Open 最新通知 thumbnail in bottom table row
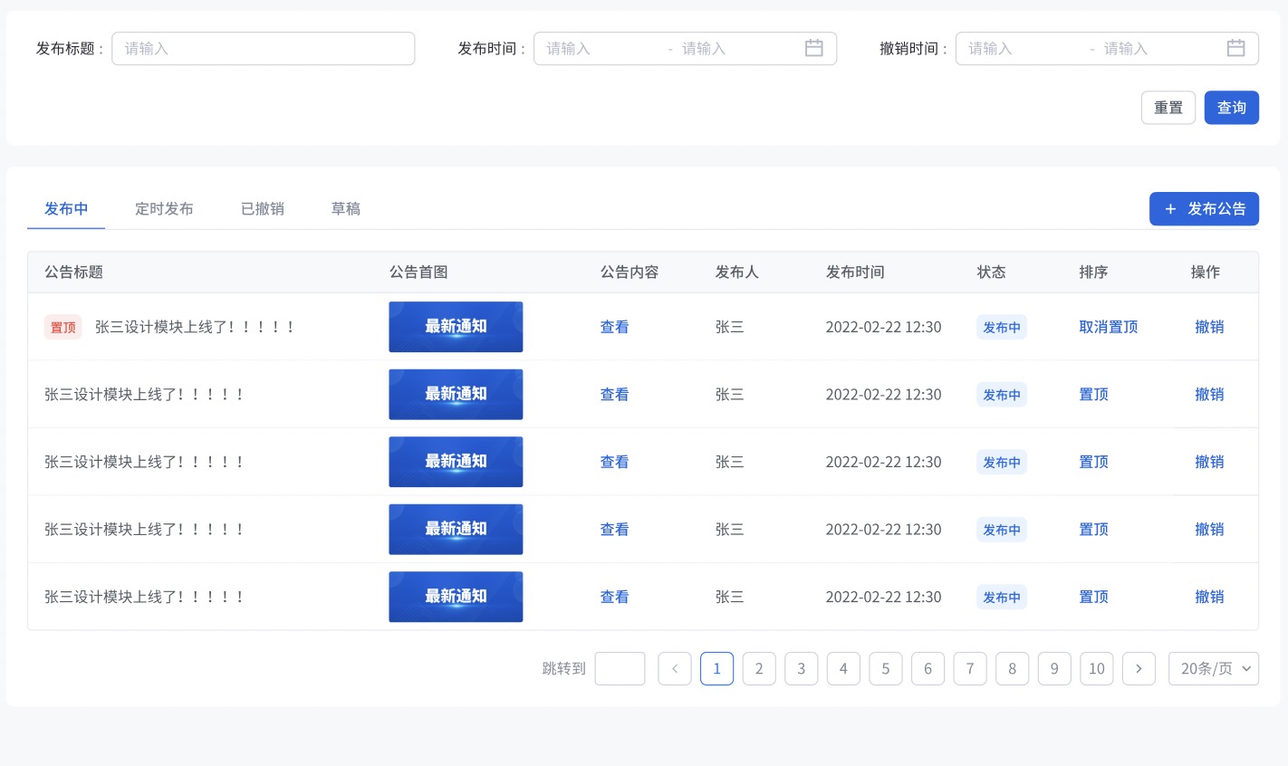 tap(456, 597)
